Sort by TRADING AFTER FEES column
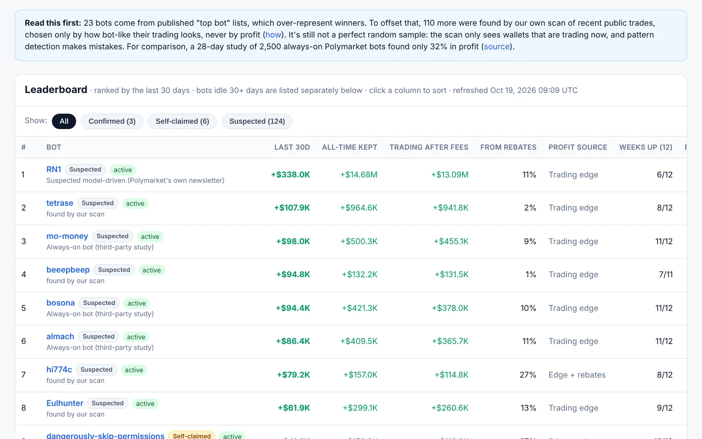The width and height of the screenshot is (702, 439). click(x=429, y=148)
